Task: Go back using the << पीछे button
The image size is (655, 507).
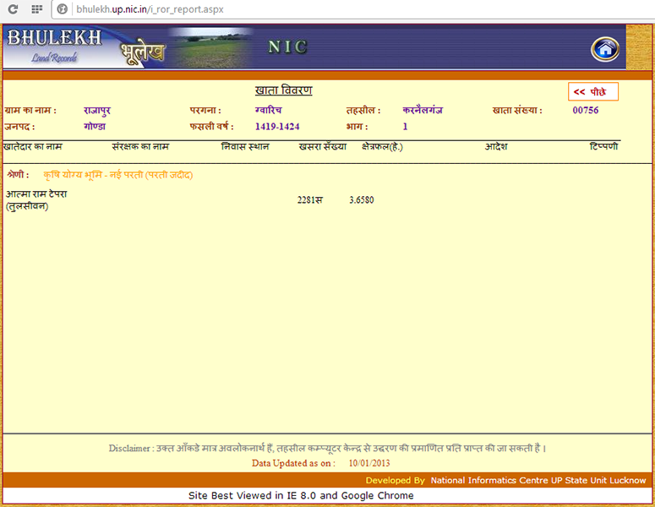Action: tap(592, 92)
